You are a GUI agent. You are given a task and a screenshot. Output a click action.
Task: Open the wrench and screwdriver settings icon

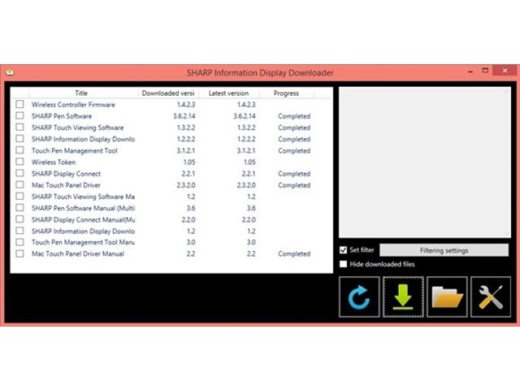[x=491, y=297]
